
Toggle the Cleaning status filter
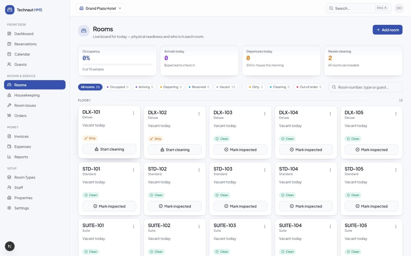click(279, 87)
